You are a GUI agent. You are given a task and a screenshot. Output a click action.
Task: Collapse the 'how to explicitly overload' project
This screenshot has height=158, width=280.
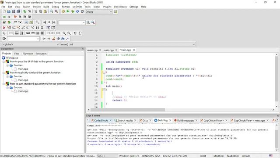[3, 73]
